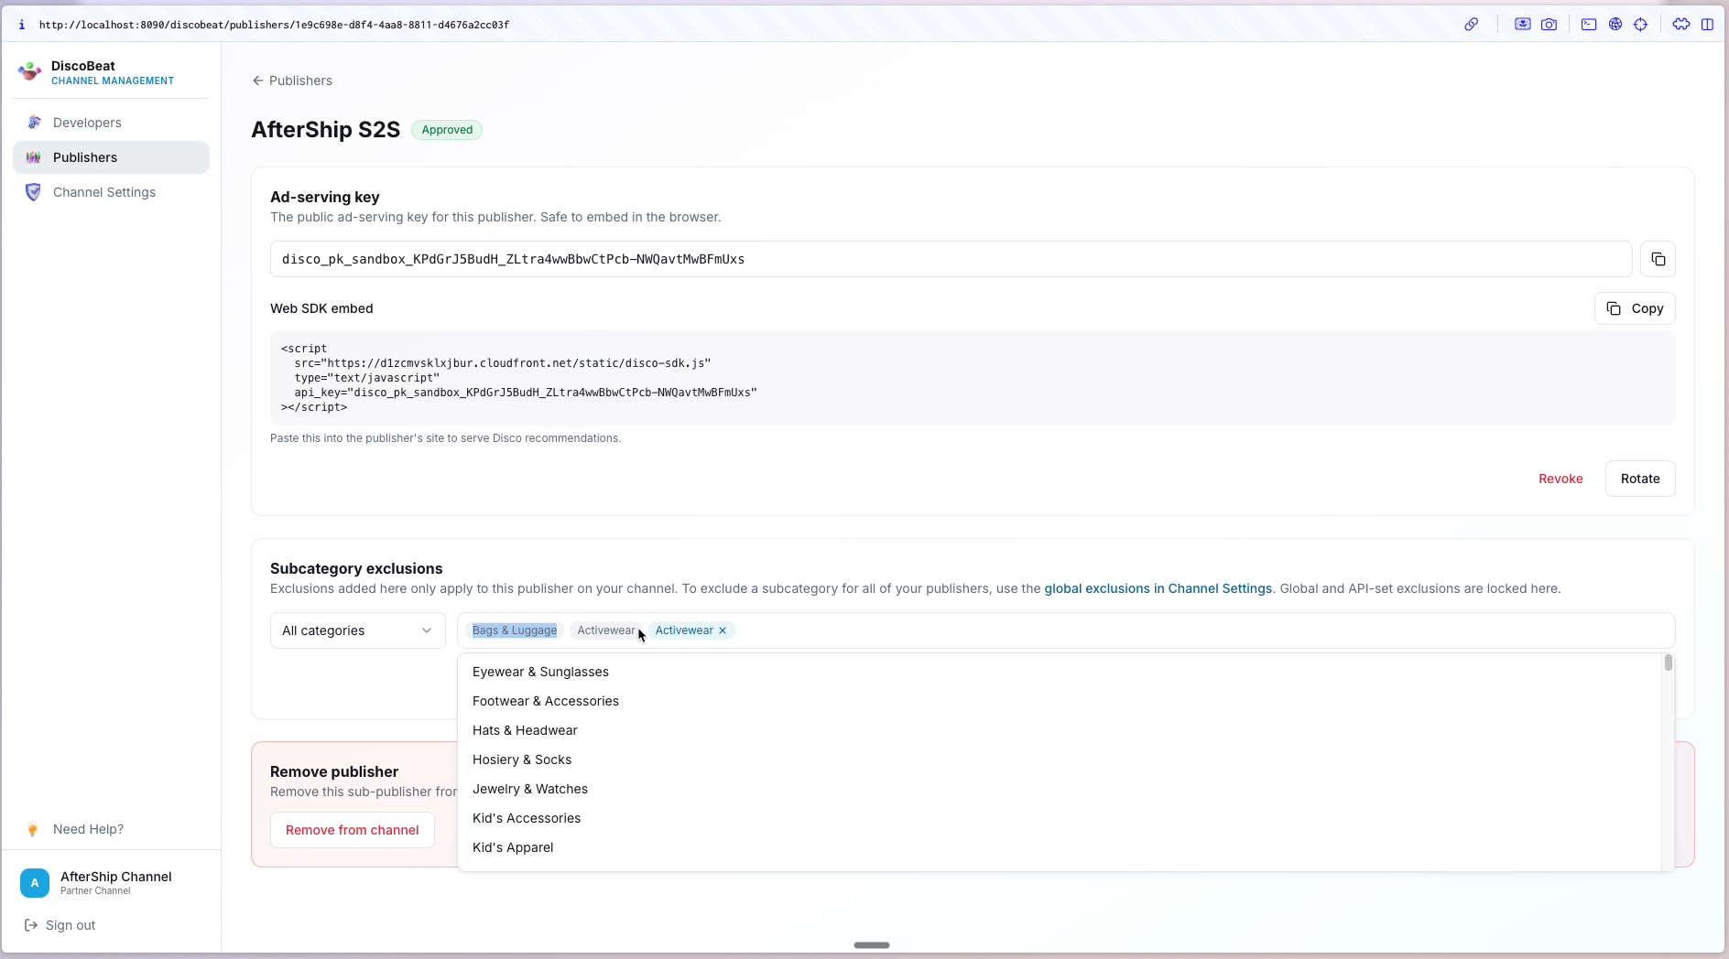The image size is (1729, 959).
Task: Click the Copy button for Web SDK embed
Action: 1635,308
